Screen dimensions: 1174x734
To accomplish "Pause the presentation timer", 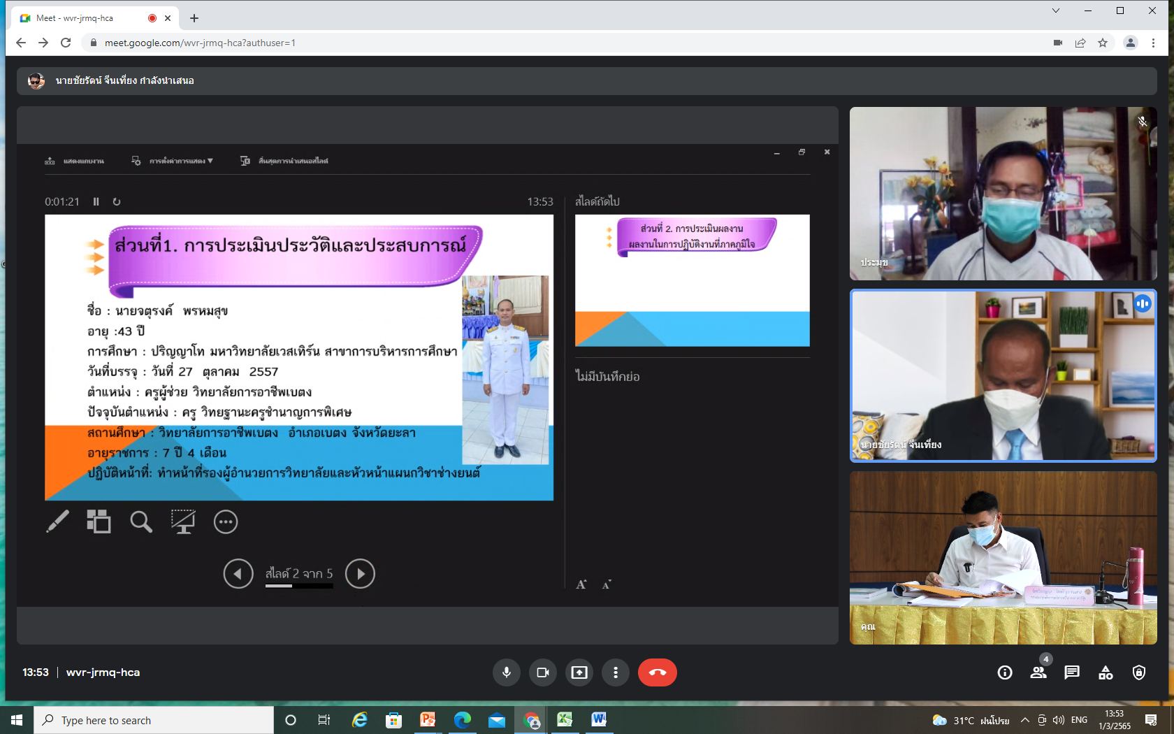I will tap(96, 202).
